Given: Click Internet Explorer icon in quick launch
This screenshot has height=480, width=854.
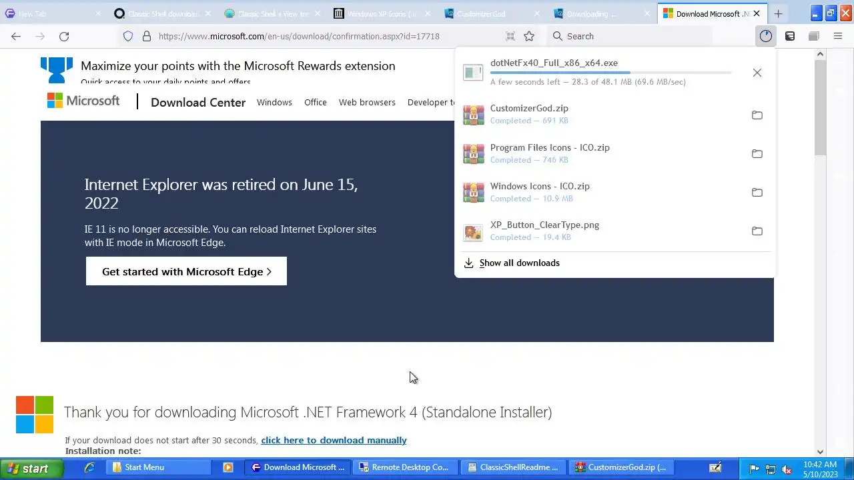Looking at the screenshot, I should [89, 467].
